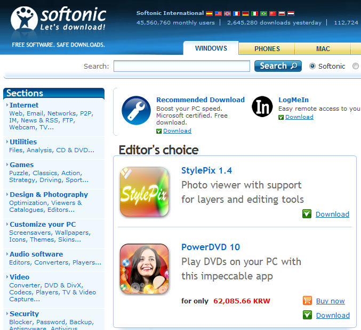Open the Utilities section link
This screenshot has height=330, width=361.
point(23,142)
